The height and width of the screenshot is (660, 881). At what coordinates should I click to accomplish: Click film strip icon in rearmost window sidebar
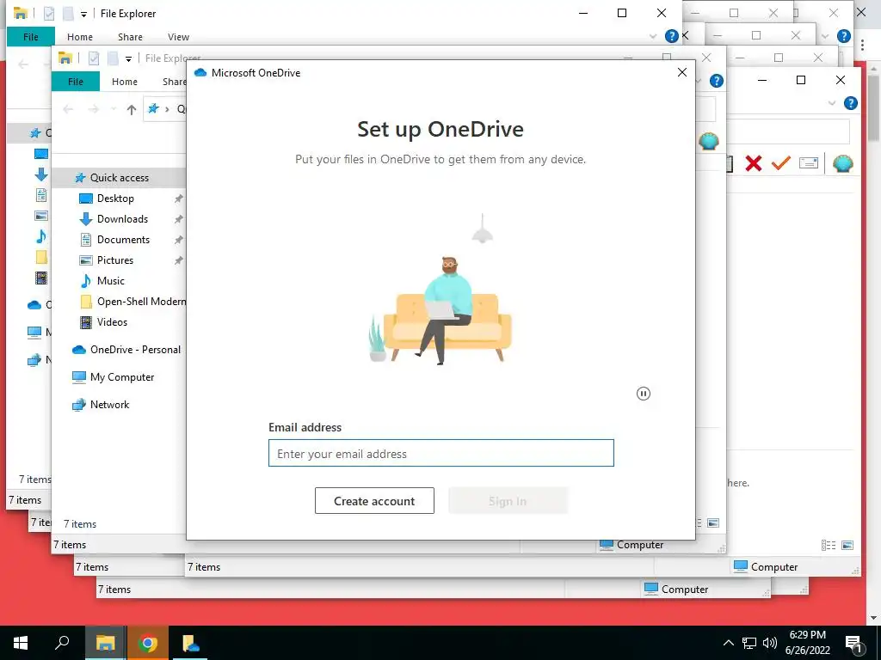(x=41, y=278)
